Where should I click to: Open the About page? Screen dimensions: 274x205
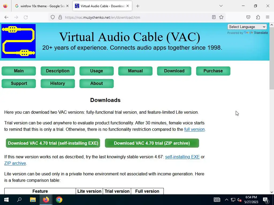pos(96,84)
